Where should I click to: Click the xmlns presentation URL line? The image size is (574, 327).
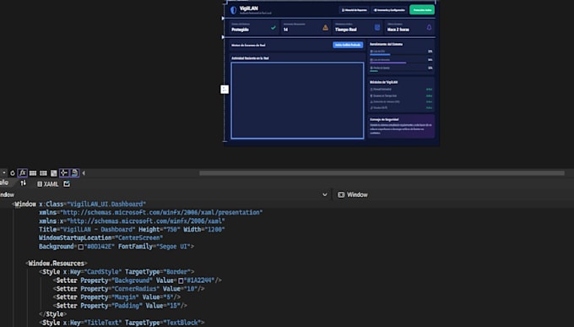click(151, 213)
